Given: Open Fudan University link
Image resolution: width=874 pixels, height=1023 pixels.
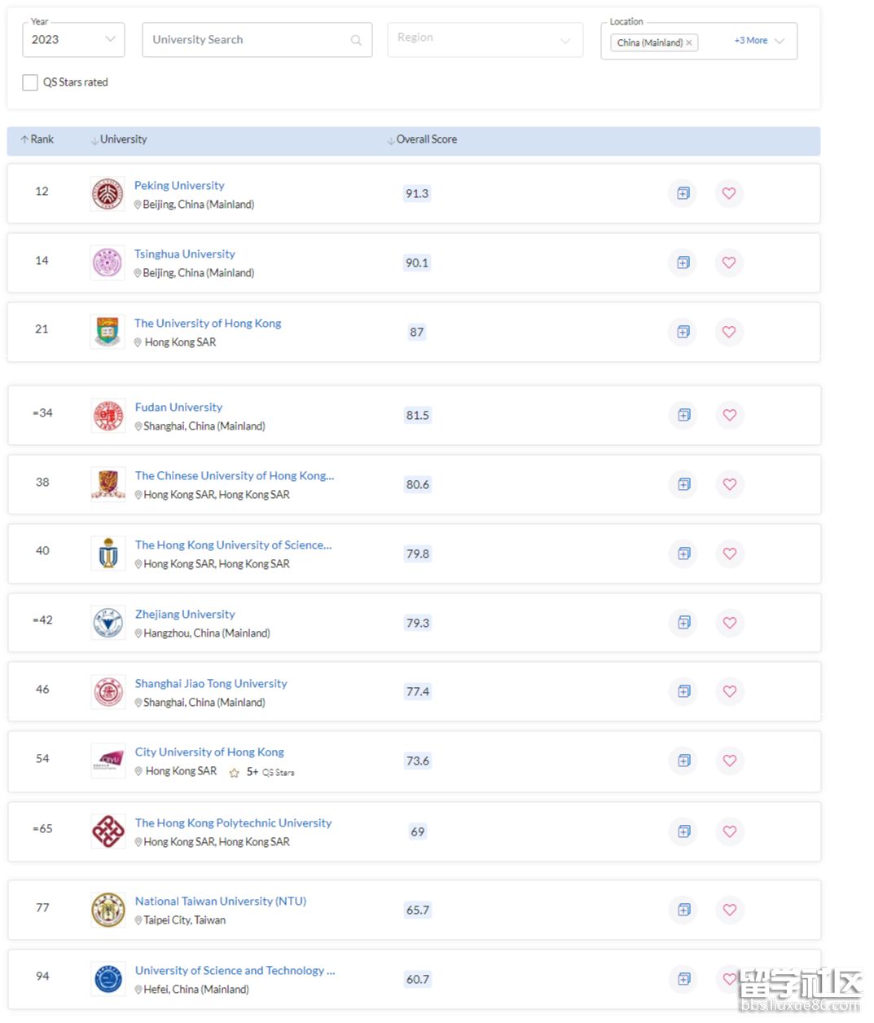Looking at the screenshot, I should [x=178, y=407].
